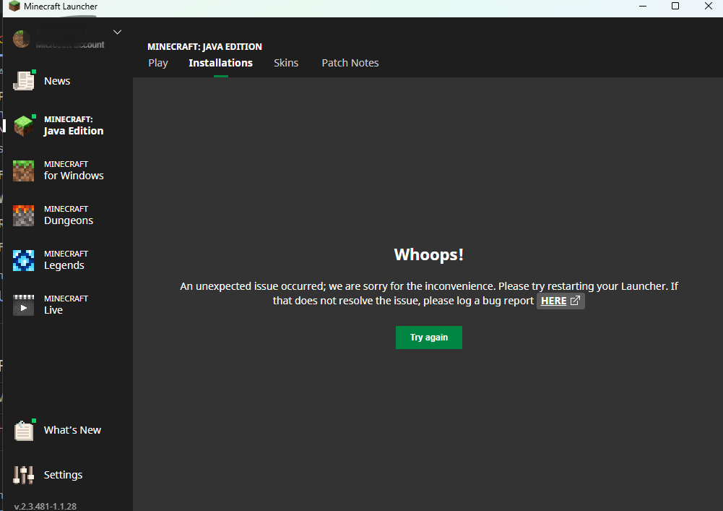Screen dimensions: 723x511
Task: Minimize the Minecraft Launcher window
Action: [x=643, y=6]
